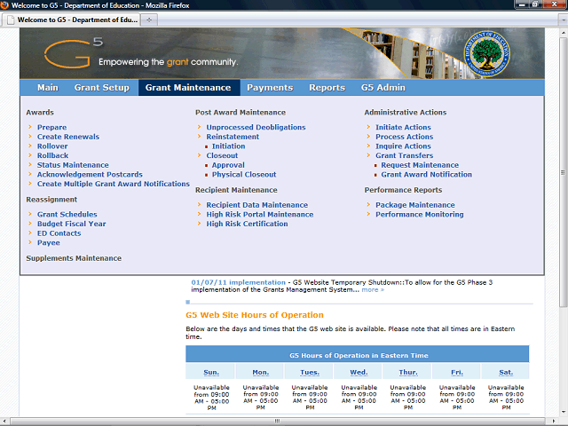Expand the G5 Admin menu
The width and height of the screenshot is (568, 426).
click(x=383, y=88)
